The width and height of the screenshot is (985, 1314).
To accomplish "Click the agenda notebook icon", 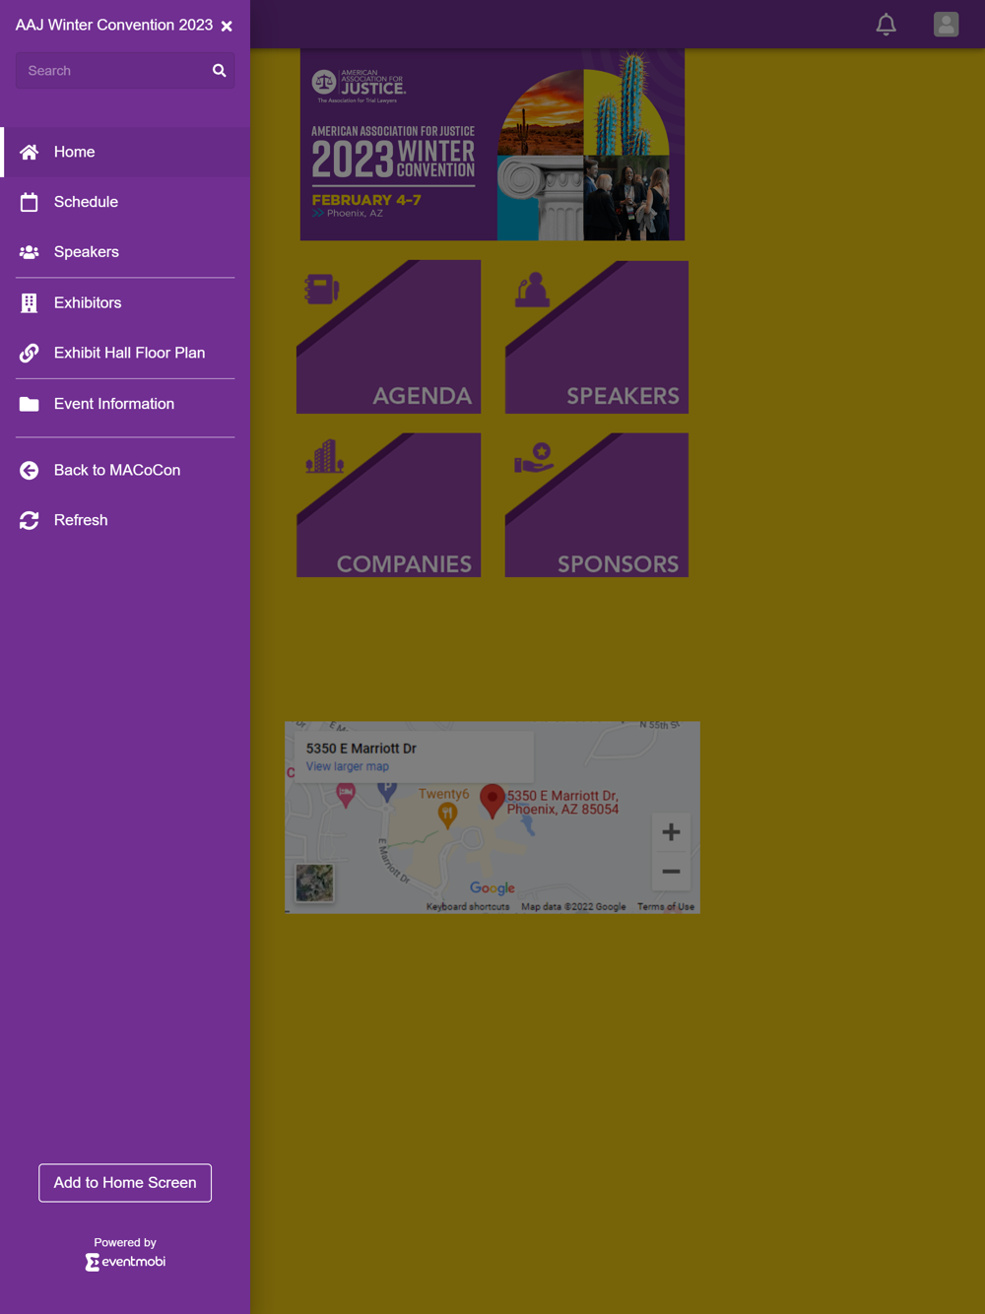I will (322, 290).
